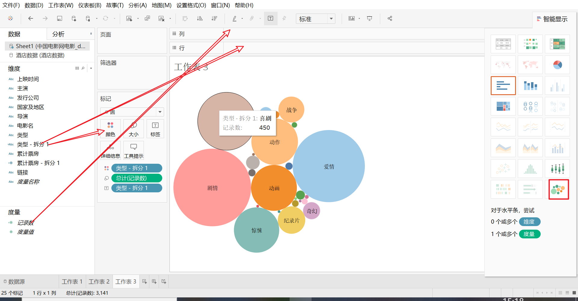Image resolution: width=578 pixels, height=301 pixels.
Task: Open the 地图(M) menu
Action: point(161,5)
